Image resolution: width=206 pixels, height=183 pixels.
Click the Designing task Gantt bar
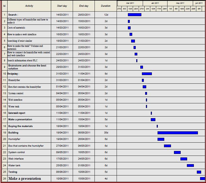(147, 74)
